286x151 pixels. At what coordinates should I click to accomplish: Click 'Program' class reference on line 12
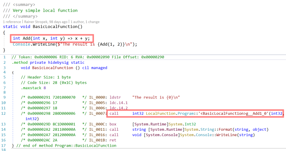[186, 114]
